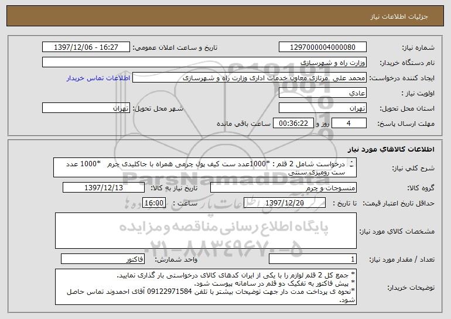Click the label ایجاد کننده درخواست
The width and height of the screenshot is (451, 319).
click(x=402, y=78)
